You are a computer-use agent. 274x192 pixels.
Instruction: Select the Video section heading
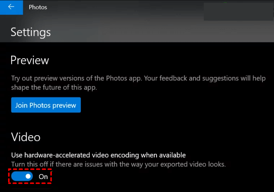(26, 137)
